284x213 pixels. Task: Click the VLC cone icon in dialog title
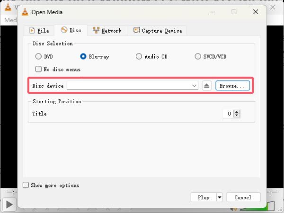tap(25, 12)
